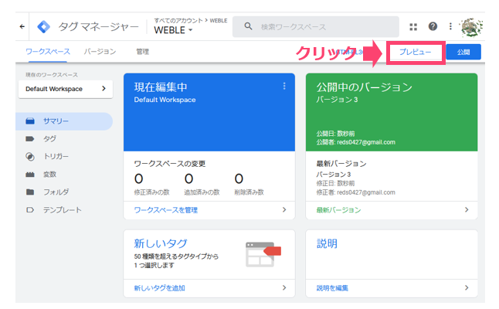Screen dimensions: 499x309
Task: Click the サマリー sidebar icon
Action: (x=30, y=121)
